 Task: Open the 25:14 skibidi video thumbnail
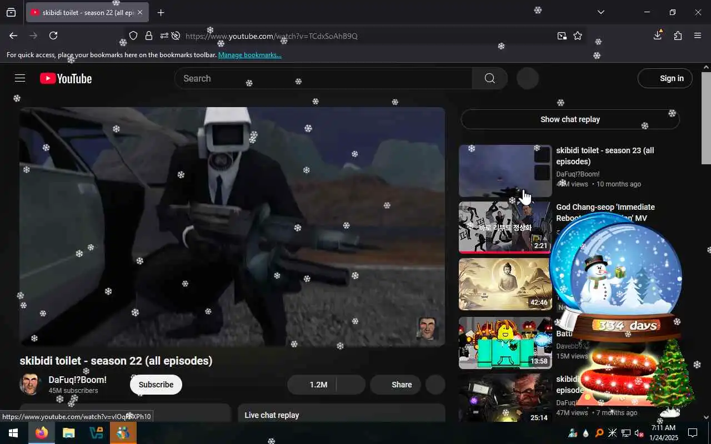(505, 398)
